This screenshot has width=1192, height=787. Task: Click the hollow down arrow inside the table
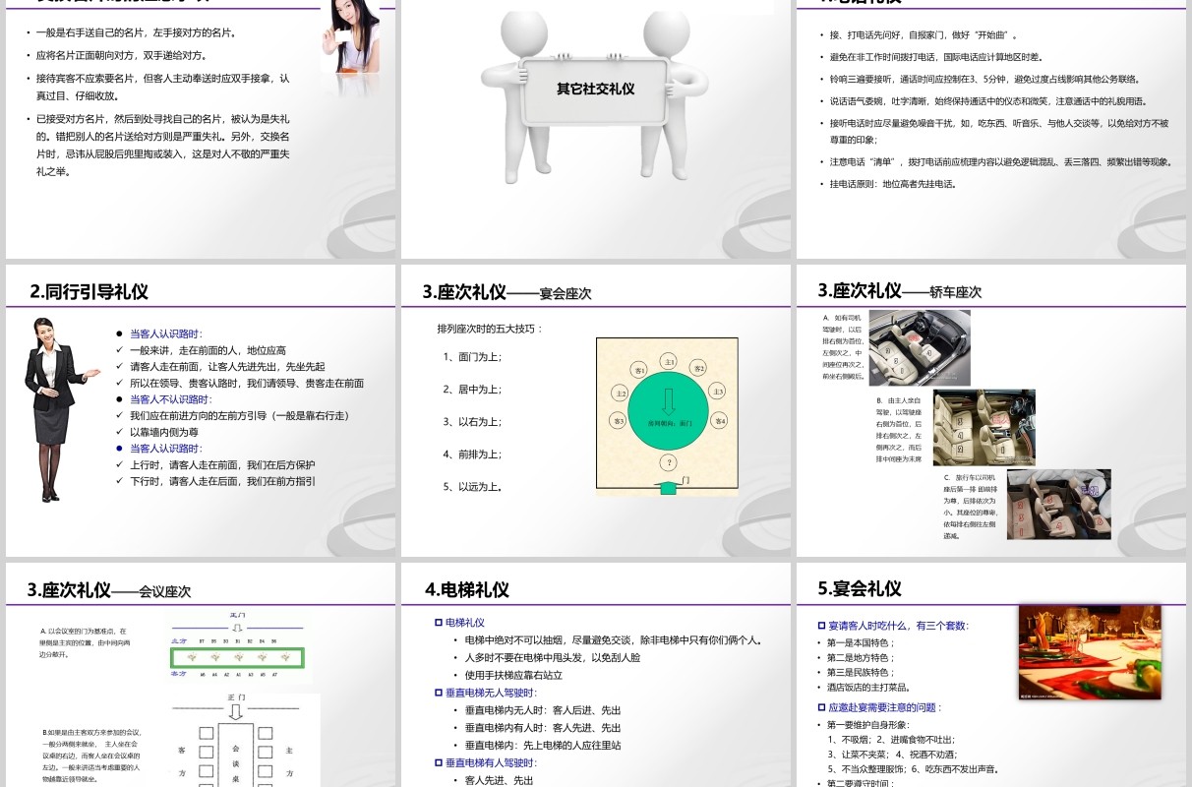(668, 401)
